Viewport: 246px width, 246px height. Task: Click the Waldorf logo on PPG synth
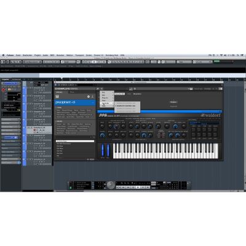[210, 115]
